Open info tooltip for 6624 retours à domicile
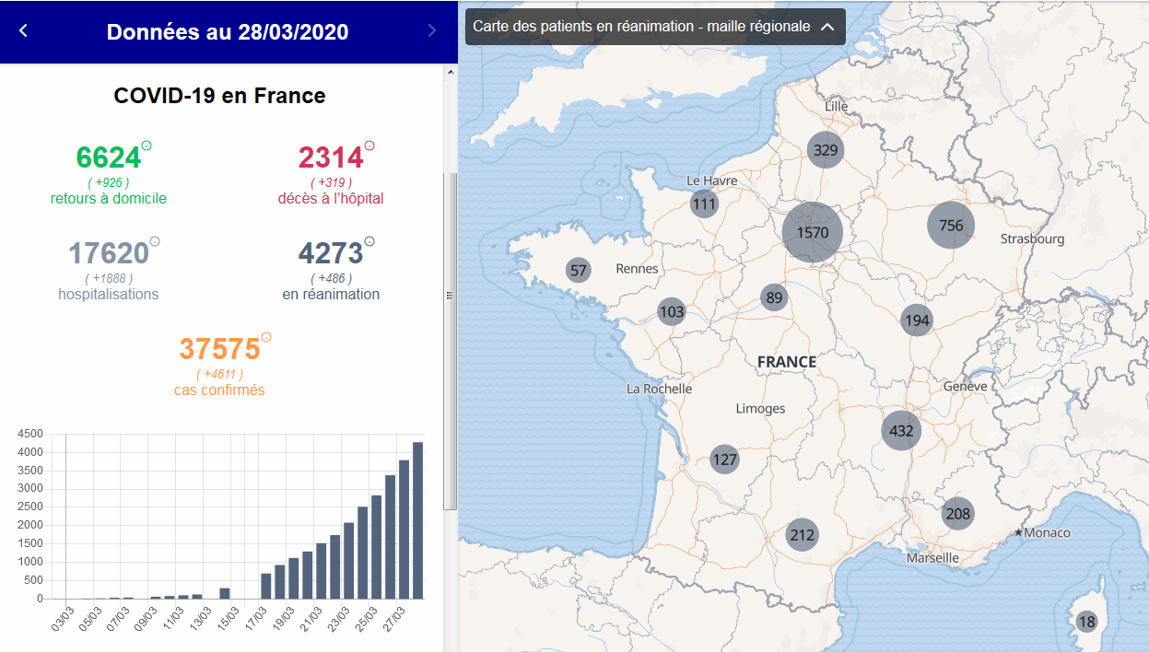This screenshot has height=652, width=1149. point(145,144)
